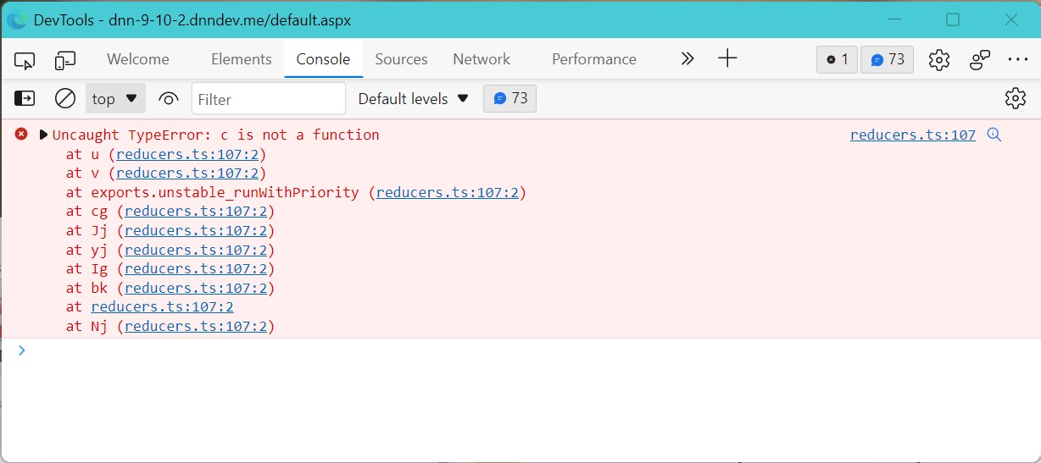
Task: Open reducers.ts link in 'at v' frame
Action: pyautogui.click(x=187, y=173)
